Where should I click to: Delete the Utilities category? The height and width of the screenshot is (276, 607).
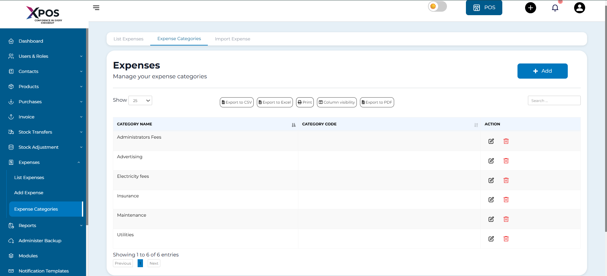pyautogui.click(x=506, y=239)
